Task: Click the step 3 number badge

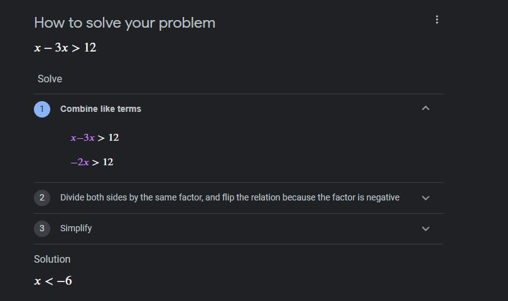Action: coord(42,228)
